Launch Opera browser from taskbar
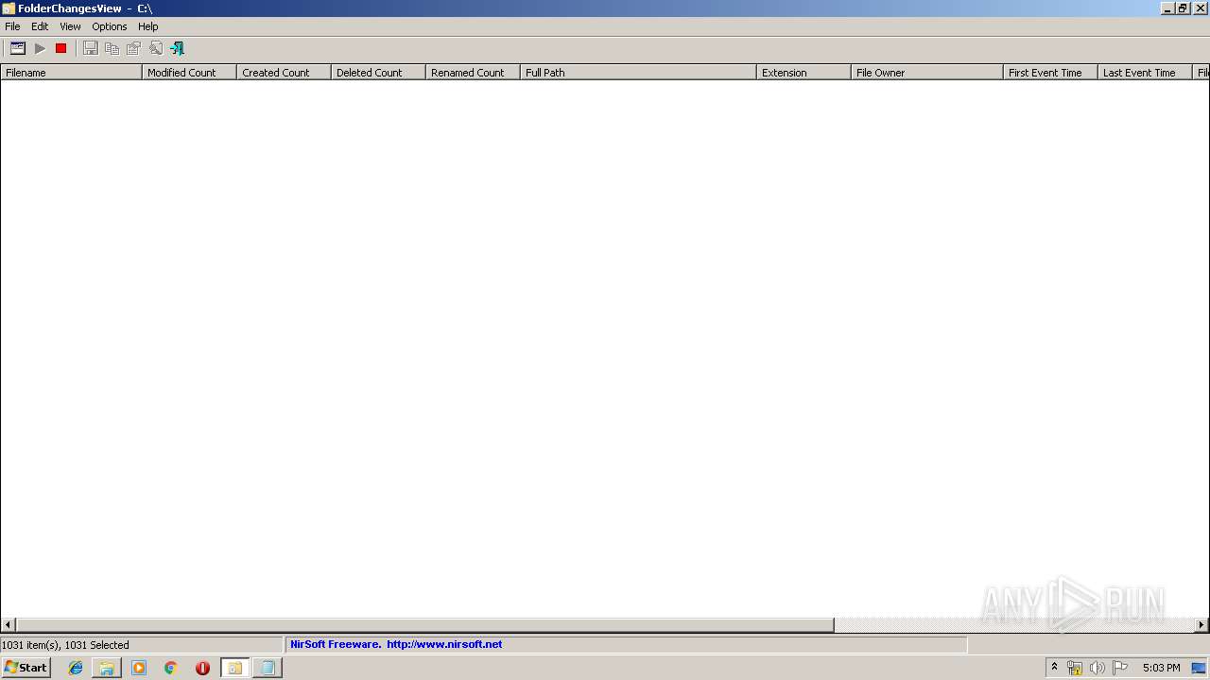The width and height of the screenshot is (1210, 680). [x=202, y=668]
